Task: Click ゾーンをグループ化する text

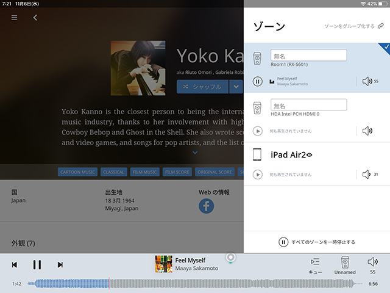Action: tap(349, 26)
